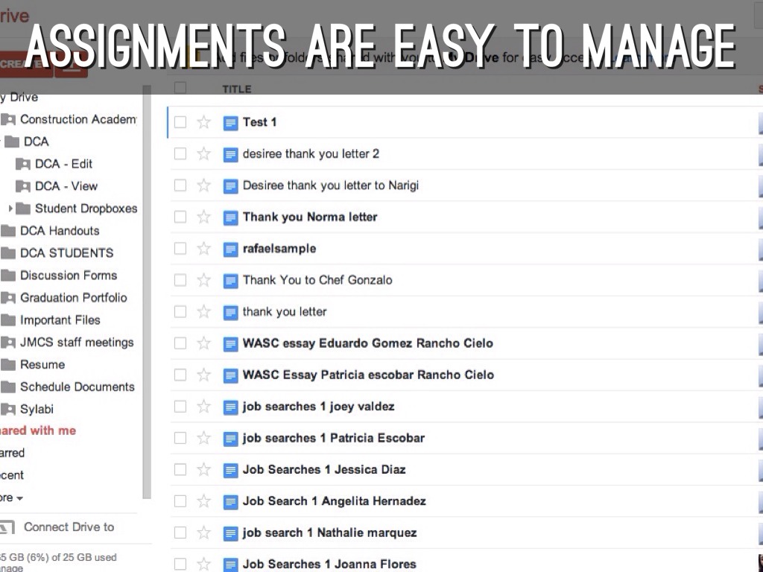Screen dimensions: 763x572
Task: Open the DCA Handouts folder
Action: point(59,231)
